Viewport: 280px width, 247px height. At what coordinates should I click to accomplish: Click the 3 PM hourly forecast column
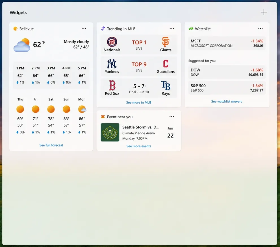[x=51, y=75]
